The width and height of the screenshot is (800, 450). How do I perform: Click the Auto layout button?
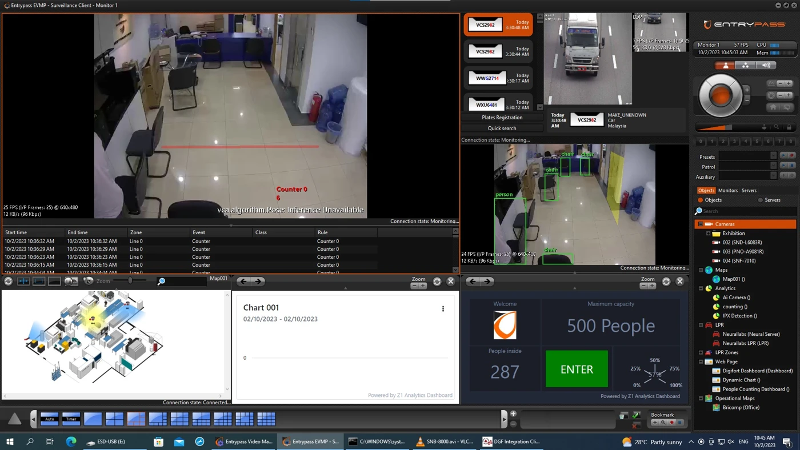(x=50, y=419)
